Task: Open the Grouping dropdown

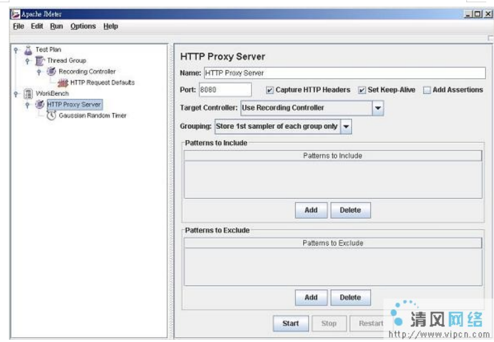Action: click(346, 126)
